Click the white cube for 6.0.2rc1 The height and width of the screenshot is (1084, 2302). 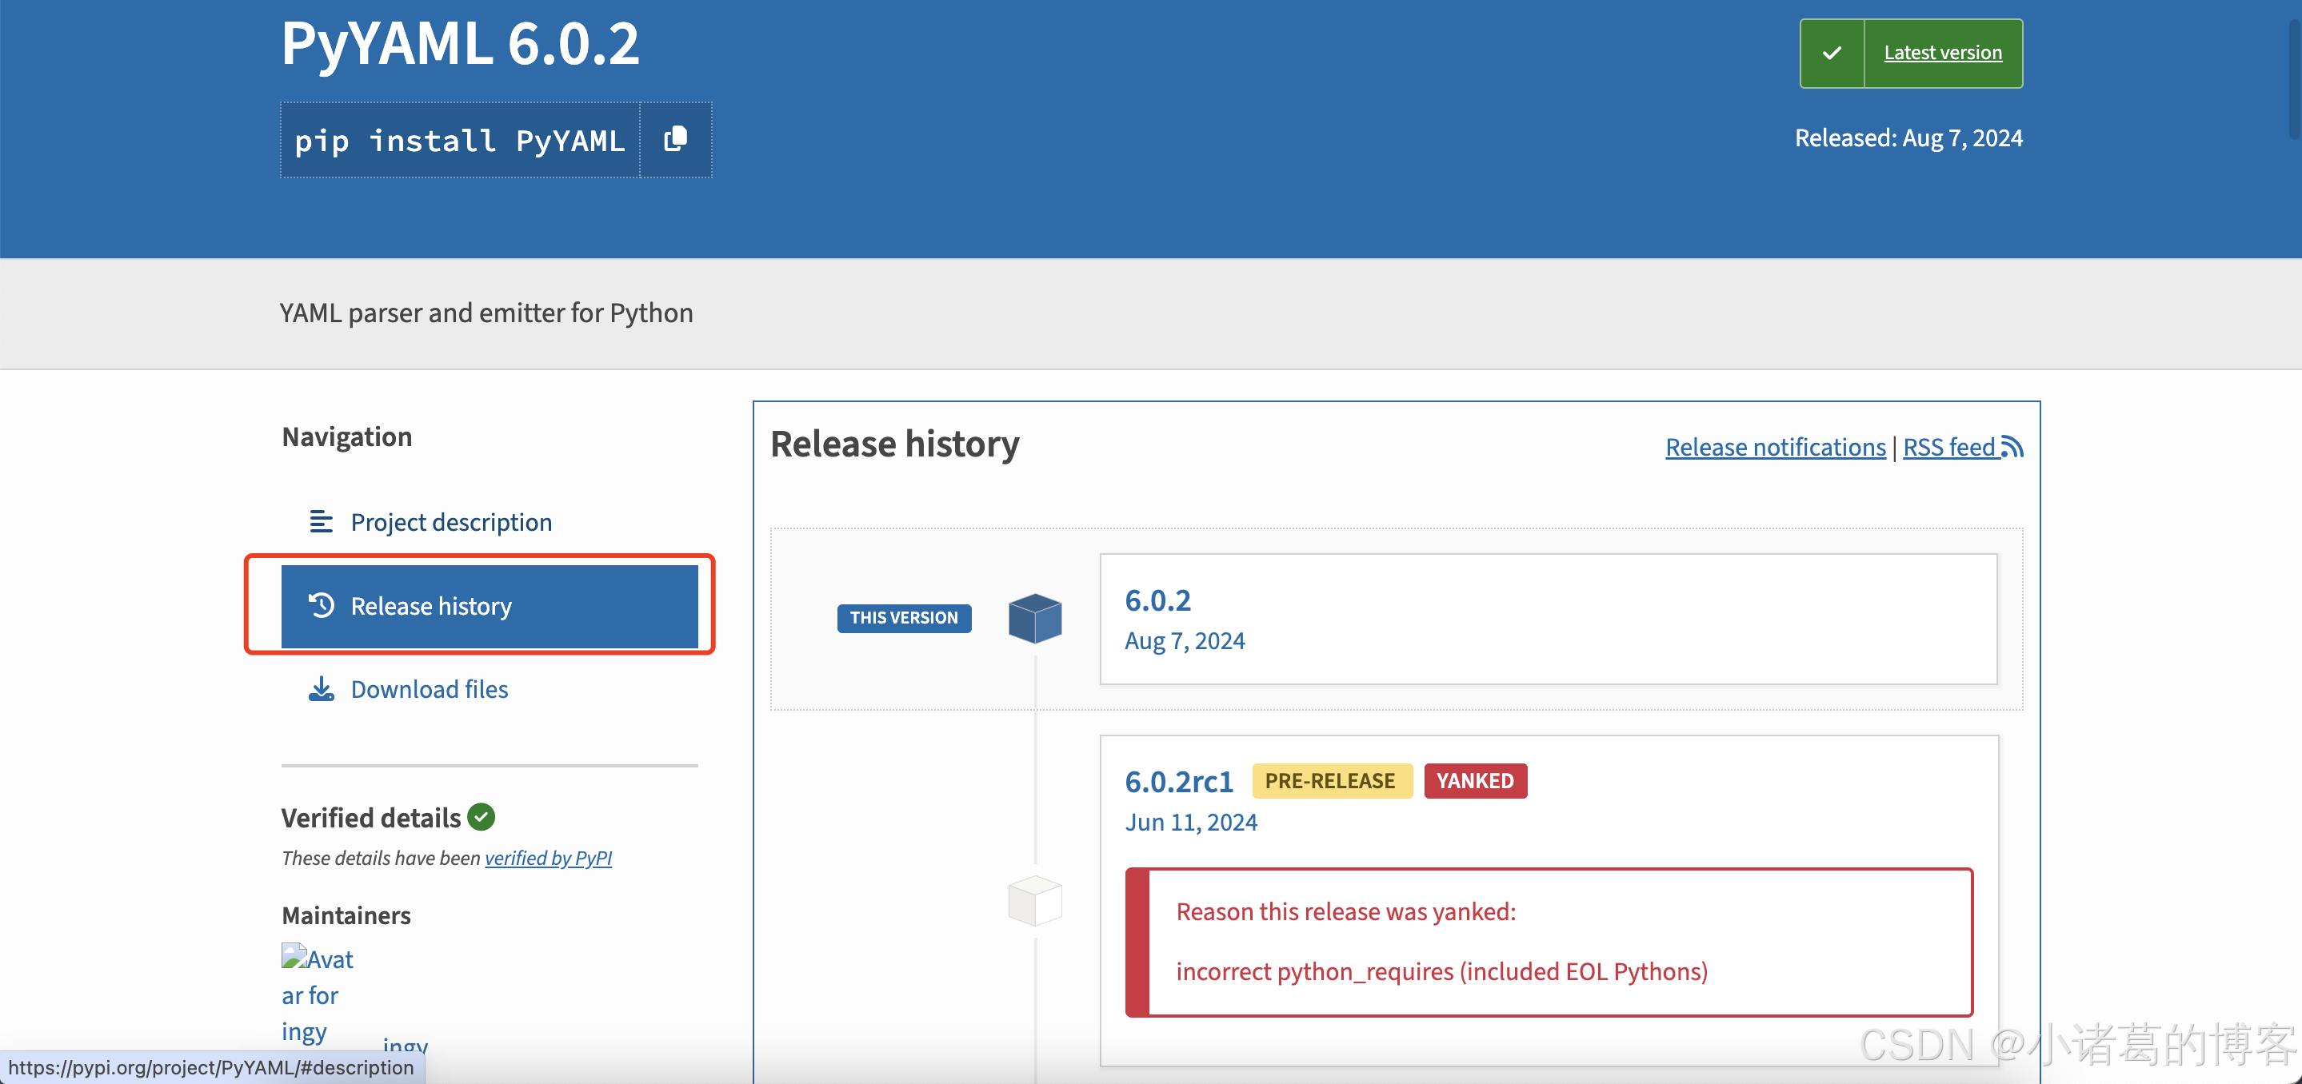[x=1035, y=900]
